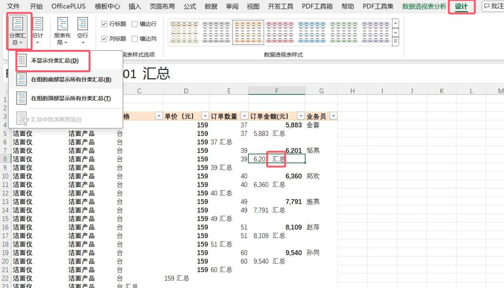Click the 8,109 汇总 cell

[x=277, y=236]
